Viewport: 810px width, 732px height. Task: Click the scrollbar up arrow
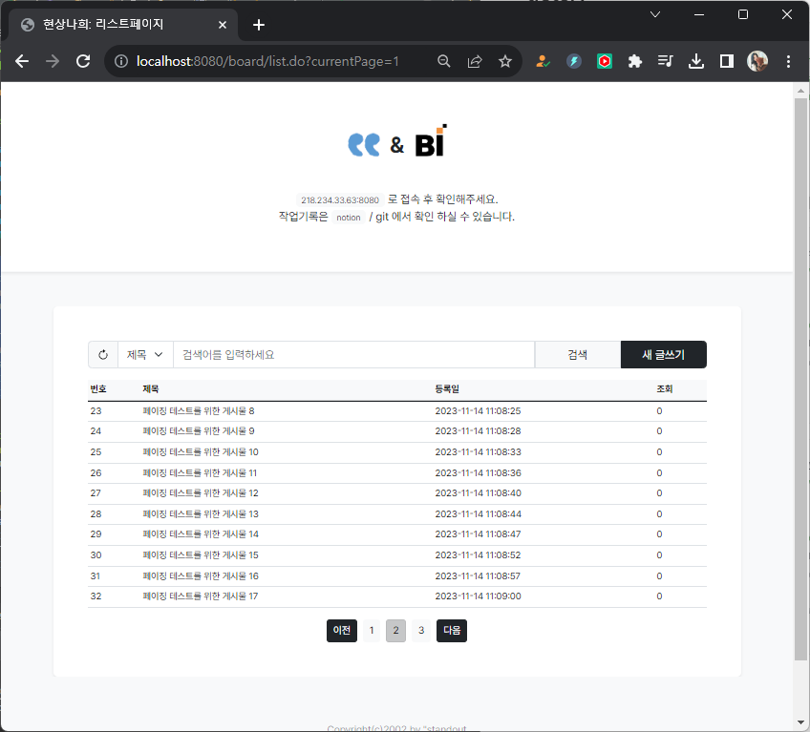click(x=800, y=91)
